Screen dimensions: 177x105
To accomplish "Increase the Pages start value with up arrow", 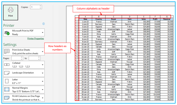I will click(x=22, y=57).
